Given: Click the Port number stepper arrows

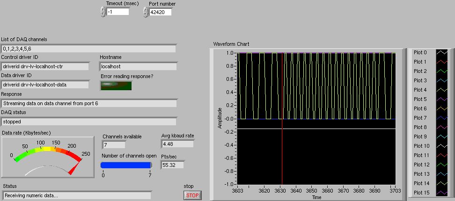Looking at the screenshot, I should click(146, 12).
